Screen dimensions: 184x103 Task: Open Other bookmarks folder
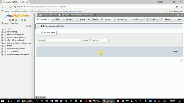coord(174,11)
